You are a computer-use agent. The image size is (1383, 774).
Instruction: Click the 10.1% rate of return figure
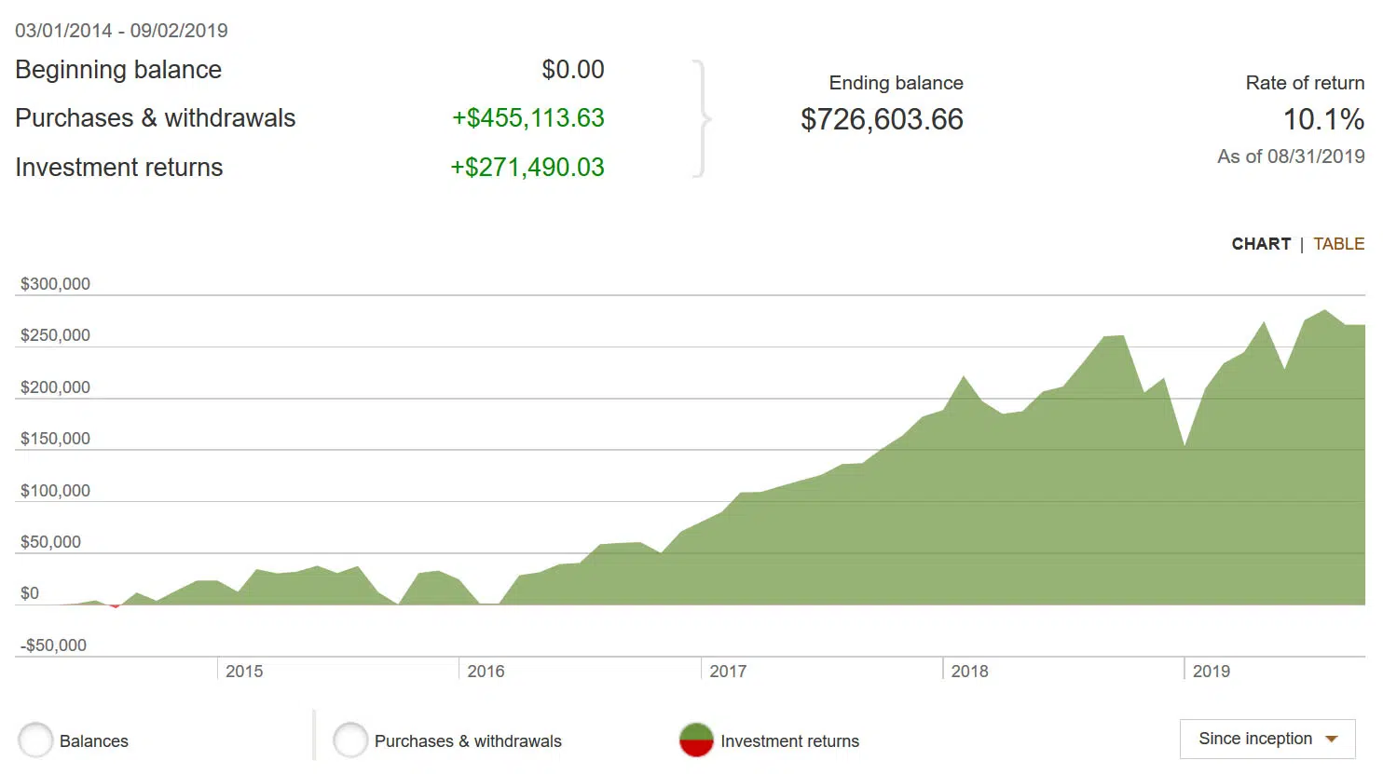tap(1323, 119)
